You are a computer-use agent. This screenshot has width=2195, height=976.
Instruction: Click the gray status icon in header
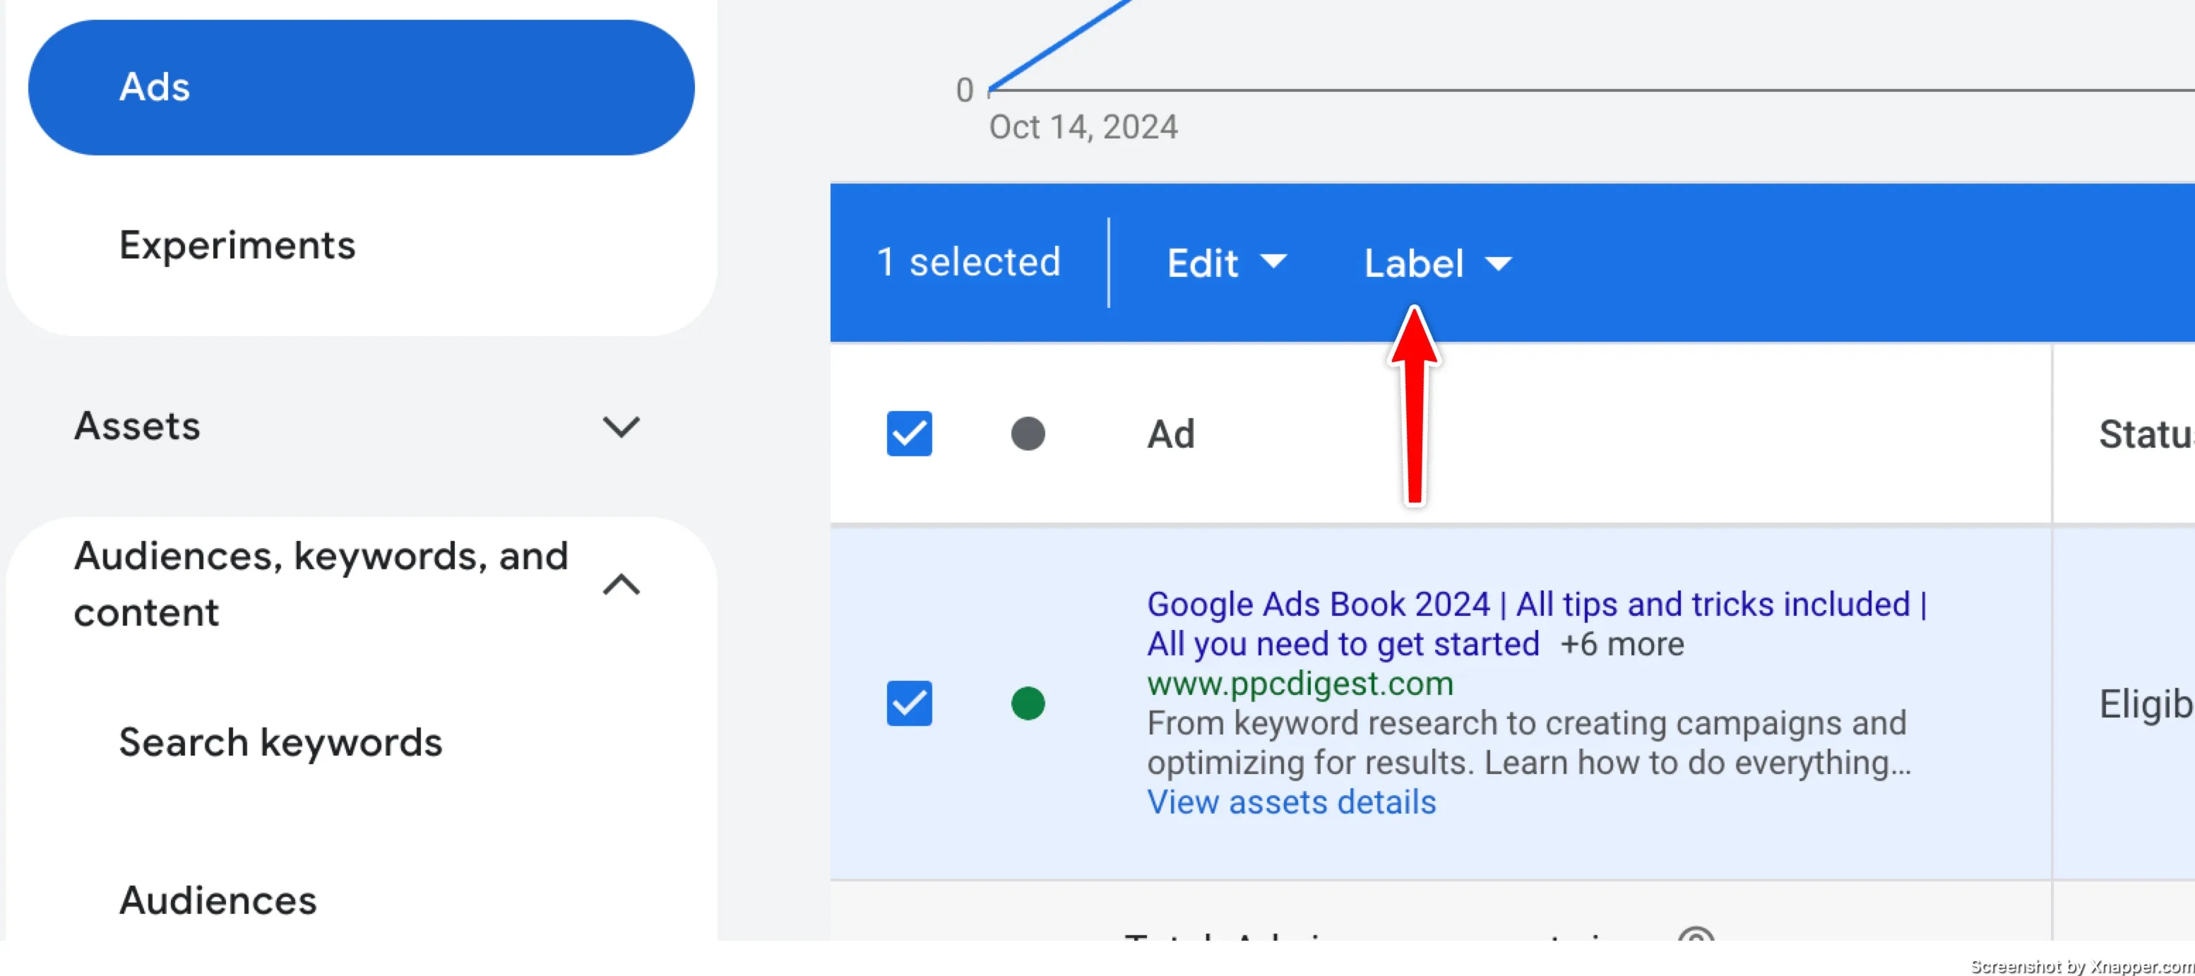tap(1028, 434)
